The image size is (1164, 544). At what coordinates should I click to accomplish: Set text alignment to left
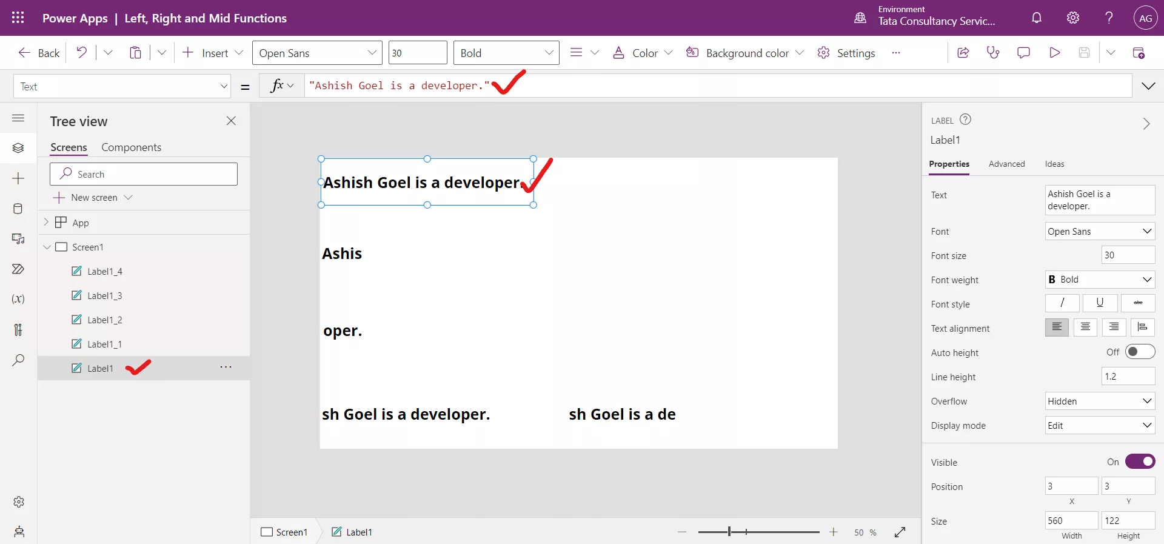(x=1057, y=327)
